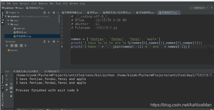Open 乘法表.py in the project tree
This screenshot has height=110, width=214.
click(20, 32)
